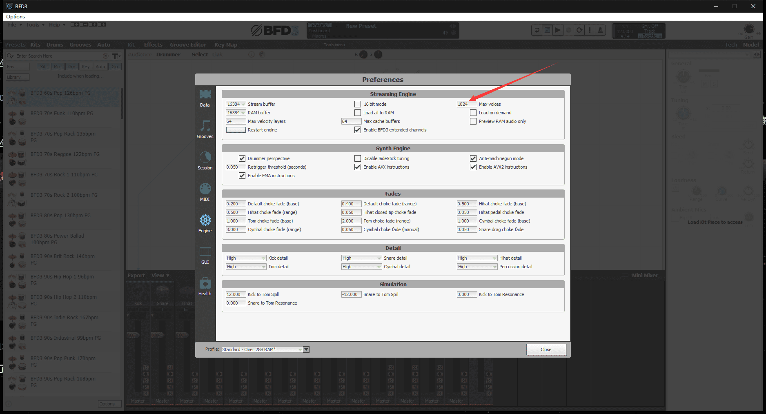The width and height of the screenshot is (766, 414).
Task: Switch to the Grooves browser tab
Action: pyautogui.click(x=80, y=45)
